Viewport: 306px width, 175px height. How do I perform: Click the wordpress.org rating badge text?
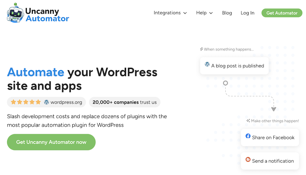click(66, 102)
